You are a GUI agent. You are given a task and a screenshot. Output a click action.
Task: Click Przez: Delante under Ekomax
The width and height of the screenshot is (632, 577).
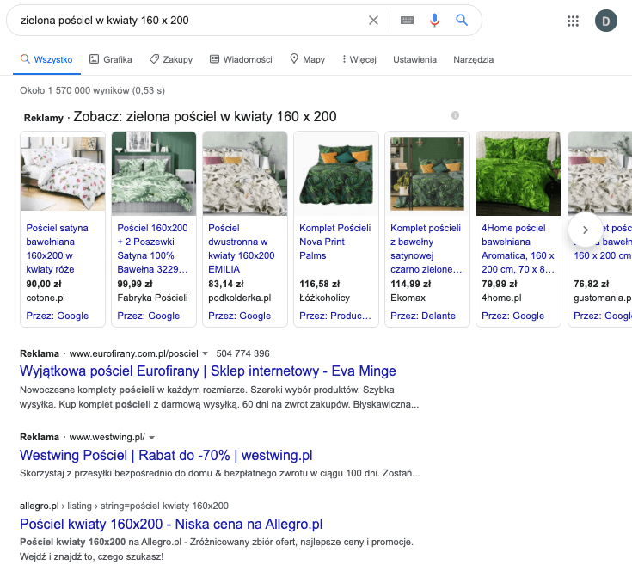(x=423, y=316)
